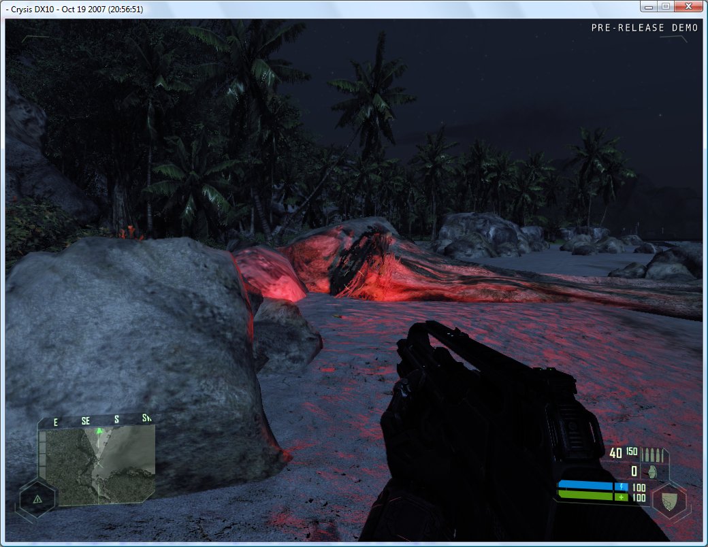This screenshot has height=547, width=708.
Task: Click the nanosuit armor mode hexagon icon
Action: coord(670,500)
